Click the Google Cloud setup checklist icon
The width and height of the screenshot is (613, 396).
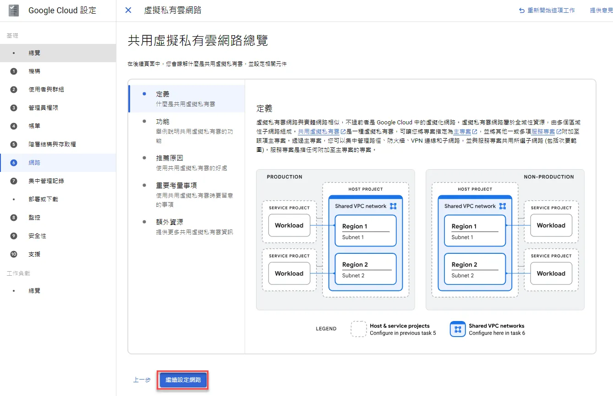click(14, 11)
